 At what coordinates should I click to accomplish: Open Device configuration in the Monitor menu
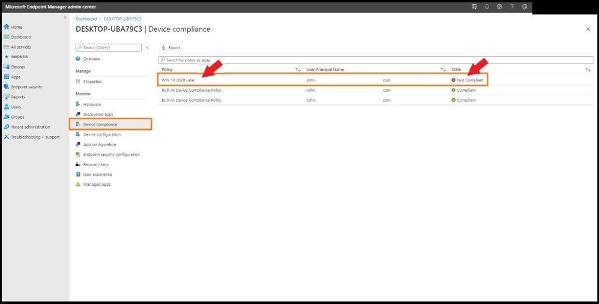[101, 134]
